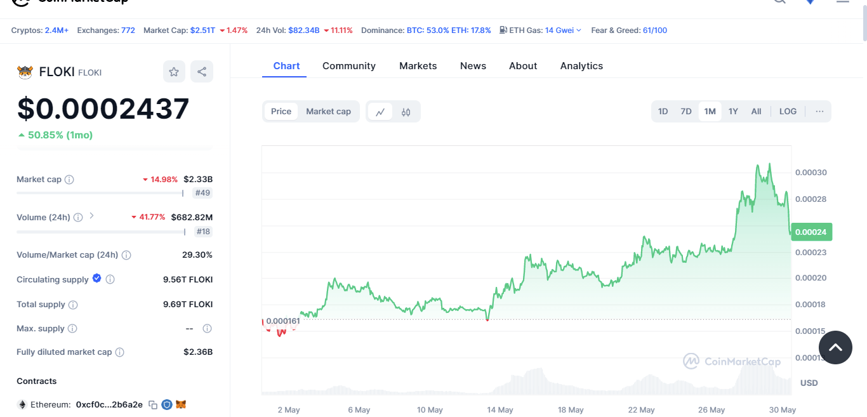The image size is (867, 417).
Task: Open the Markets tab
Action: tap(418, 66)
